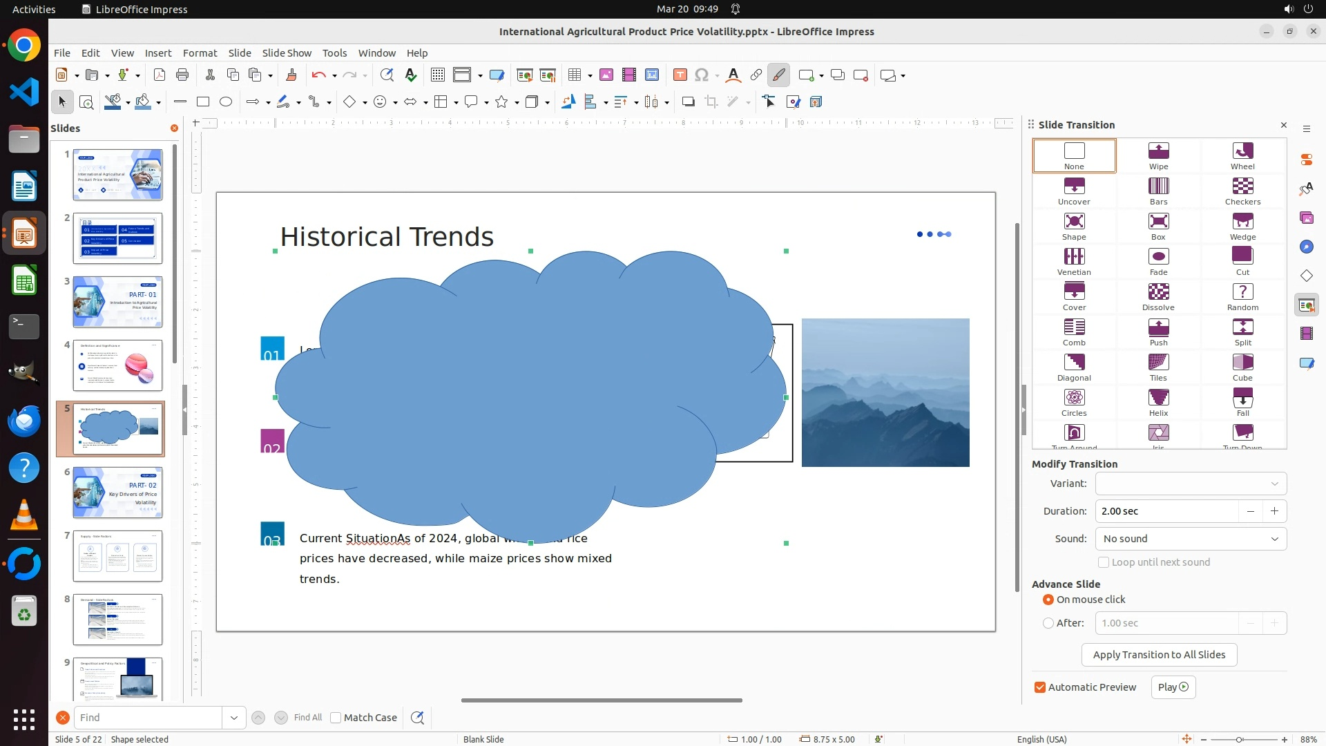Expand the Find field history dropdown
This screenshot has height=746, width=1326.
click(234, 718)
